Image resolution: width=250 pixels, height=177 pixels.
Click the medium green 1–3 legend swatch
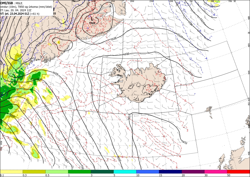(x=79, y=172)
